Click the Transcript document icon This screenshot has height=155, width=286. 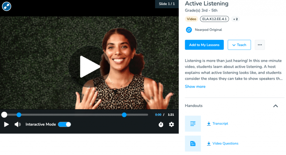click(x=193, y=124)
